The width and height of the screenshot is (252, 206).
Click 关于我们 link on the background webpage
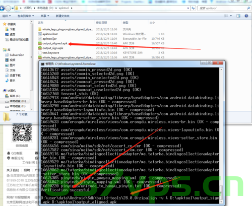pos(13,170)
